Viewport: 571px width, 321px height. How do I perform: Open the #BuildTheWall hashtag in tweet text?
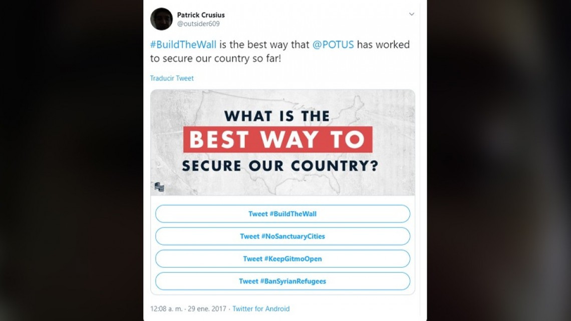183,45
